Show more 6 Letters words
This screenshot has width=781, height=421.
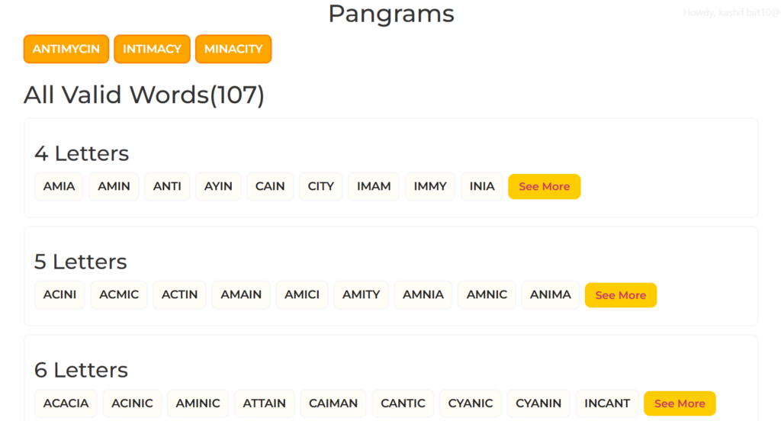click(680, 403)
